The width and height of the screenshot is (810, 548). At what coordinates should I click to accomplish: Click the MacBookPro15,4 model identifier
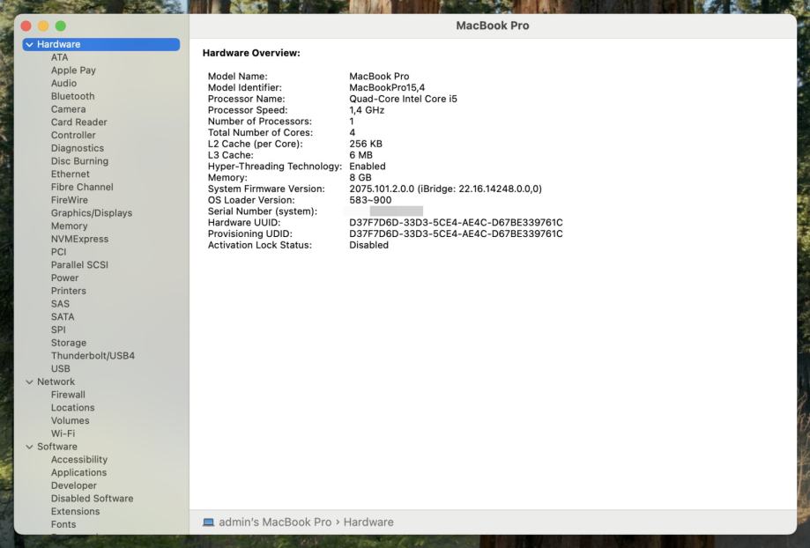pos(387,88)
